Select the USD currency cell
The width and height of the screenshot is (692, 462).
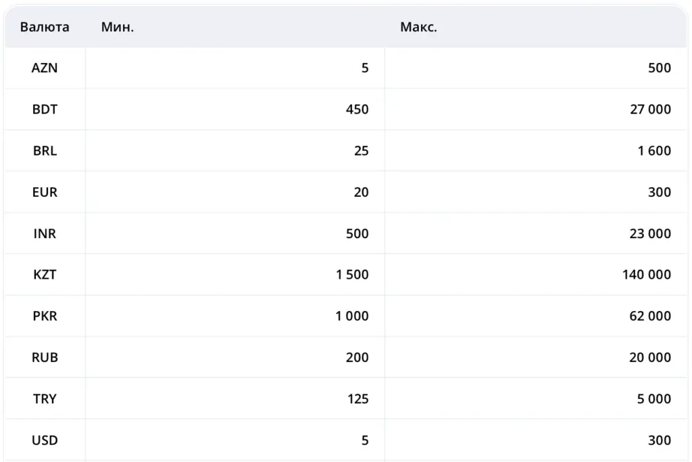(45, 440)
